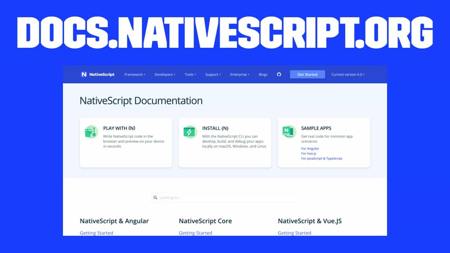Click the search magnifier icon
Screen dimensions: 450x253
pos(155,198)
